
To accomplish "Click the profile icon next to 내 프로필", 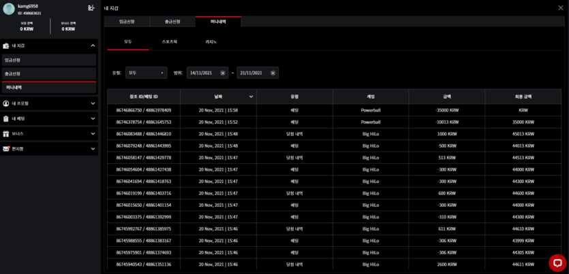I will pyautogui.click(x=6, y=103).
